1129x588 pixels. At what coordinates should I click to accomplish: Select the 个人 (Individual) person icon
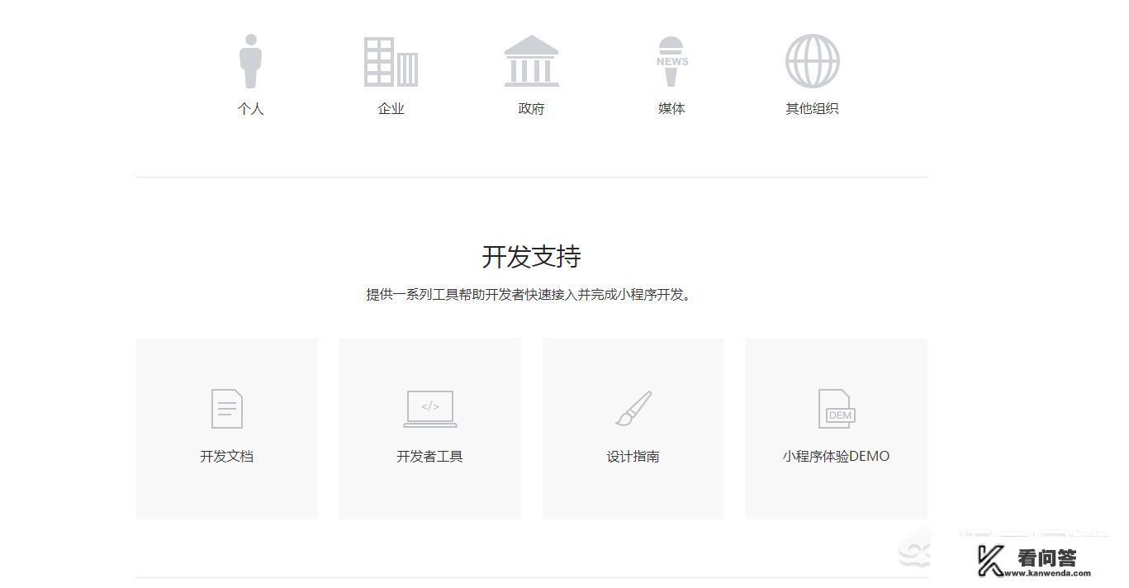point(251,58)
